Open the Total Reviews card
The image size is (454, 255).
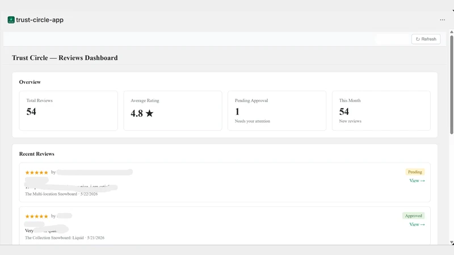tap(68, 110)
